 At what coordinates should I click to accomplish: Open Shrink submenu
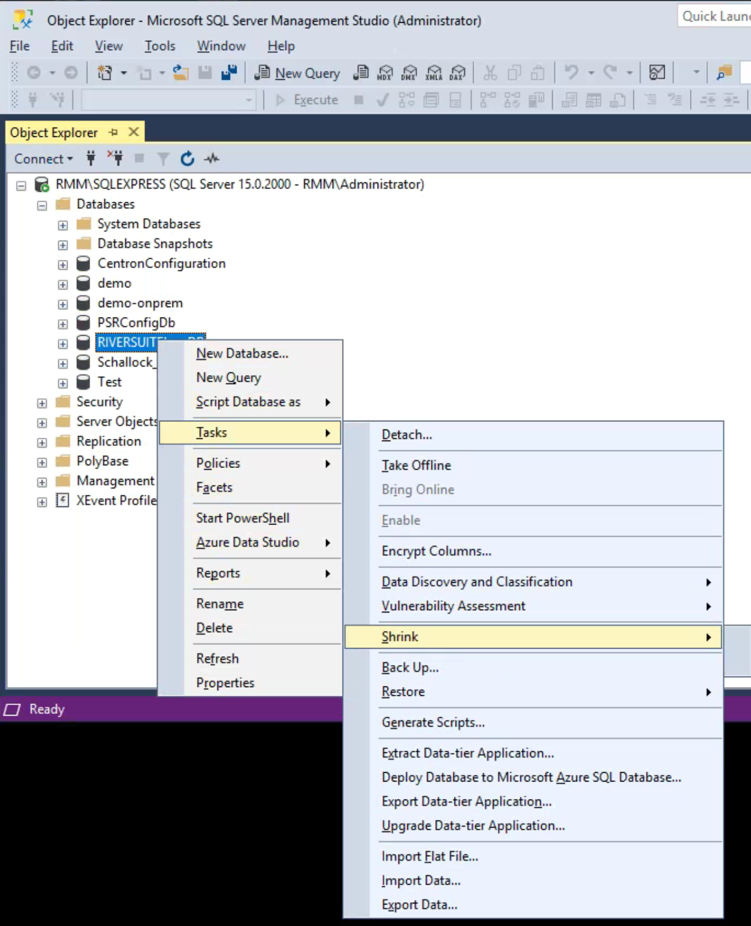(533, 637)
